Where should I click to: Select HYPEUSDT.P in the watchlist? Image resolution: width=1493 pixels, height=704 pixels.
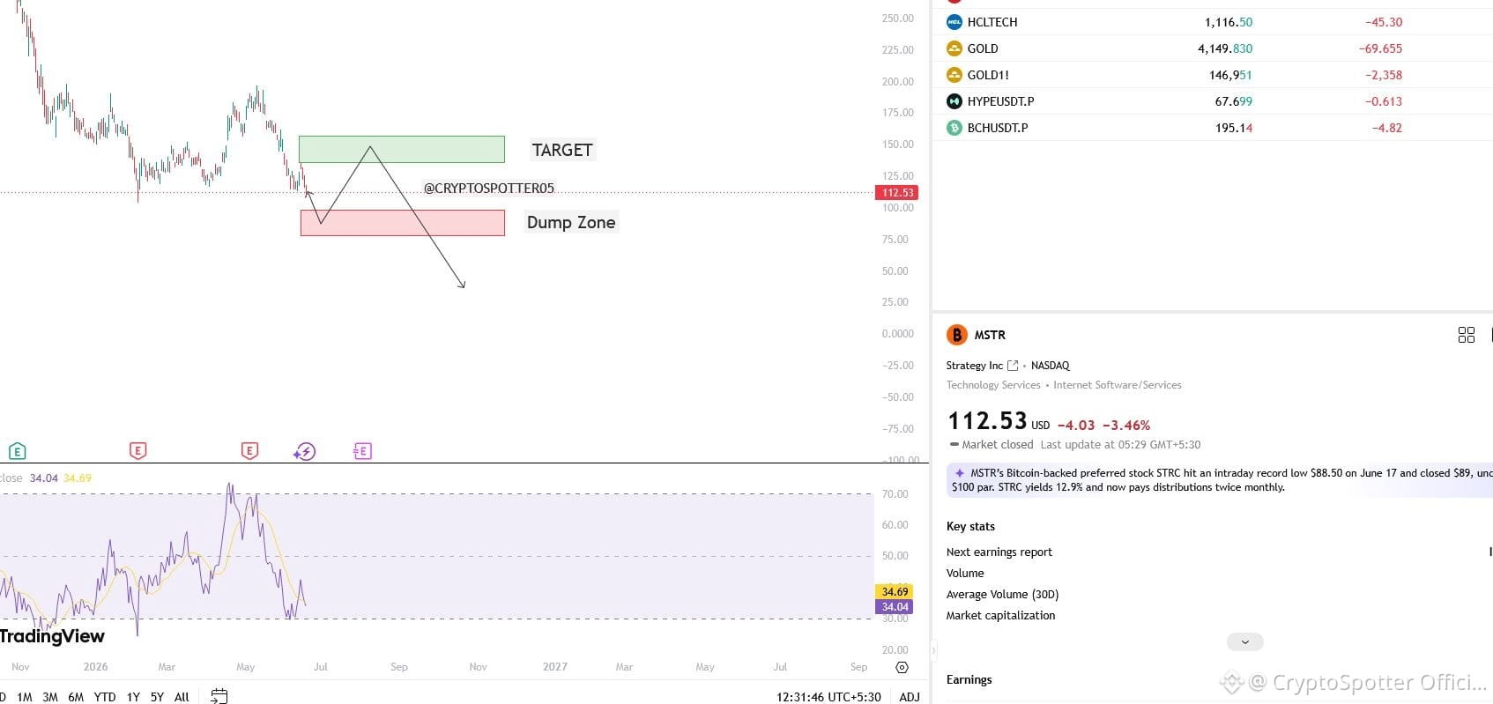click(x=1001, y=101)
